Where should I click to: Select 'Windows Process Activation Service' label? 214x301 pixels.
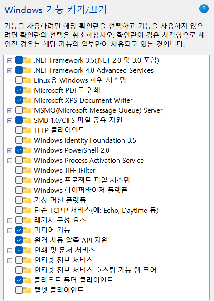click(89, 161)
